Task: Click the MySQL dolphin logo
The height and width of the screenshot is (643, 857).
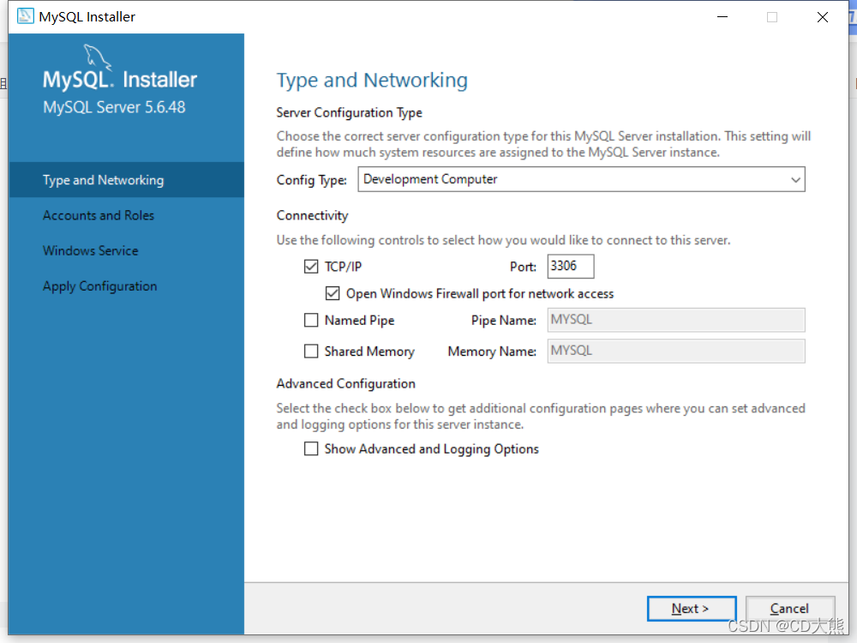Action: click(x=98, y=58)
